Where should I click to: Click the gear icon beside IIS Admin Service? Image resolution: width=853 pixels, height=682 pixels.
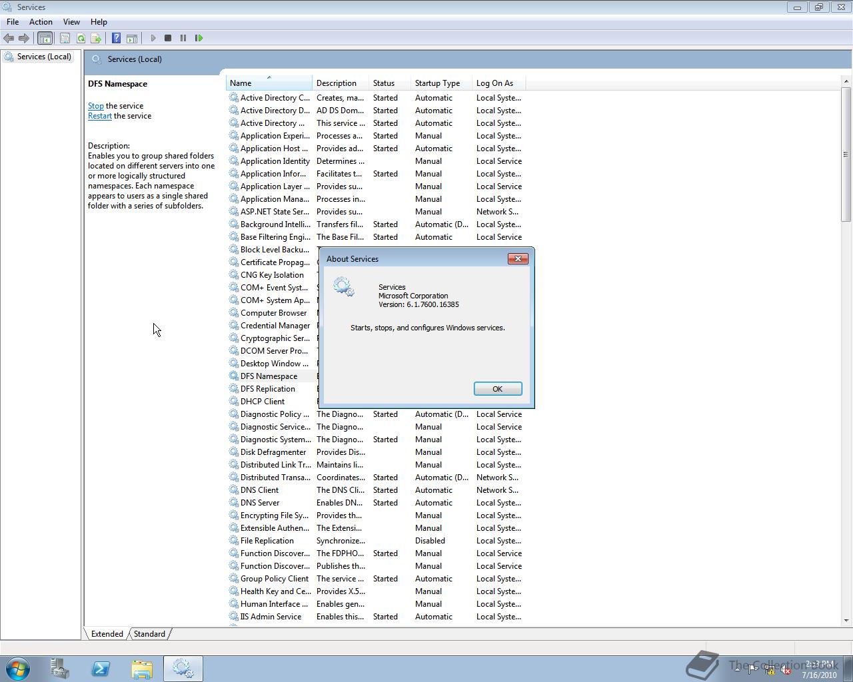[234, 617]
